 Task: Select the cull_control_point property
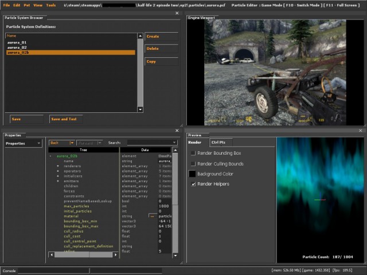tap(80, 241)
